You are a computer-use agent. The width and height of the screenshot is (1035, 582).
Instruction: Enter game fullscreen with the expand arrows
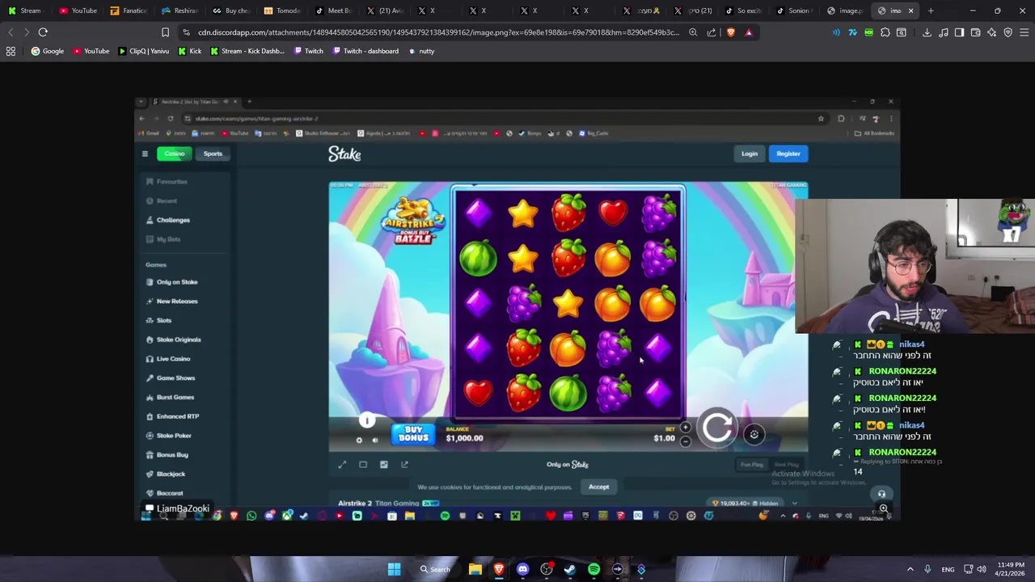point(342,464)
